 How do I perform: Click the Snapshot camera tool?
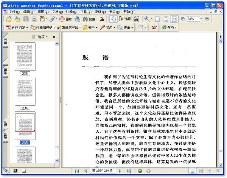click(137, 19)
